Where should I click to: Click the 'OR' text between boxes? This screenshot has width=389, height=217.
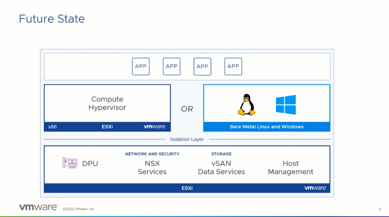[187, 109]
